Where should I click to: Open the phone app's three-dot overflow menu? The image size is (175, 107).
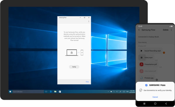pyautogui.click(x=171, y=30)
